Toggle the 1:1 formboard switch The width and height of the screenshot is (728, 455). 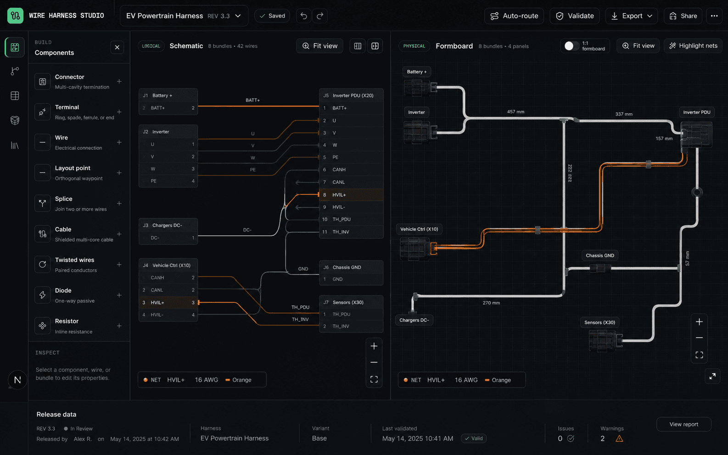(x=571, y=46)
